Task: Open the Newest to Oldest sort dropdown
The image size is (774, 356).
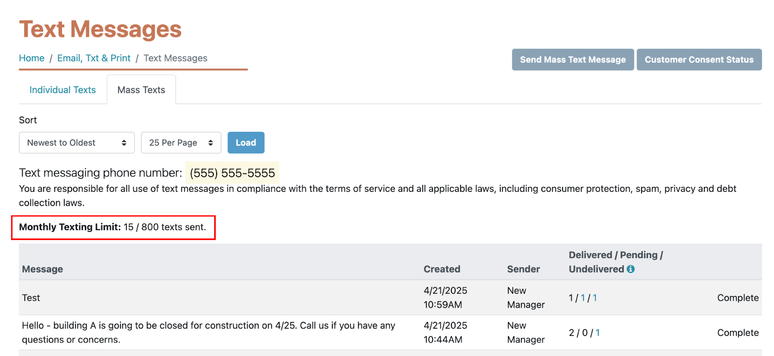Action: [76, 142]
